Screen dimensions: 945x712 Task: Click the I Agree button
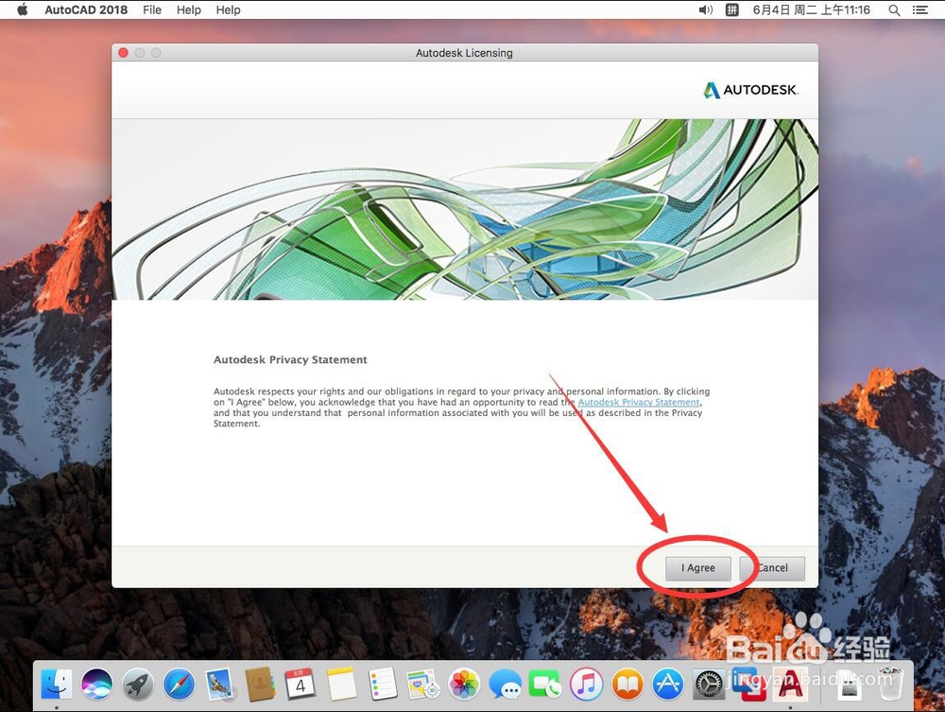pyautogui.click(x=698, y=568)
